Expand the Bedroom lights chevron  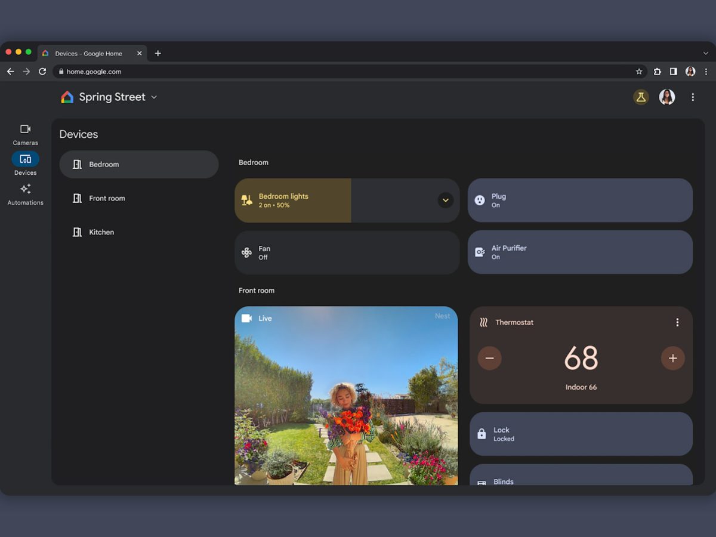click(445, 200)
